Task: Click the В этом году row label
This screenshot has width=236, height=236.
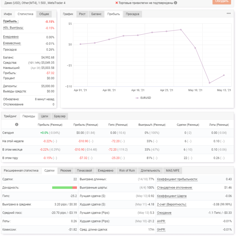Action: pos(10,158)
